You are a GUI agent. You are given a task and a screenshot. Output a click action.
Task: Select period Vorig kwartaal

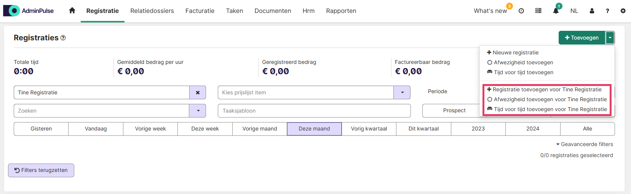coord(369,129)
